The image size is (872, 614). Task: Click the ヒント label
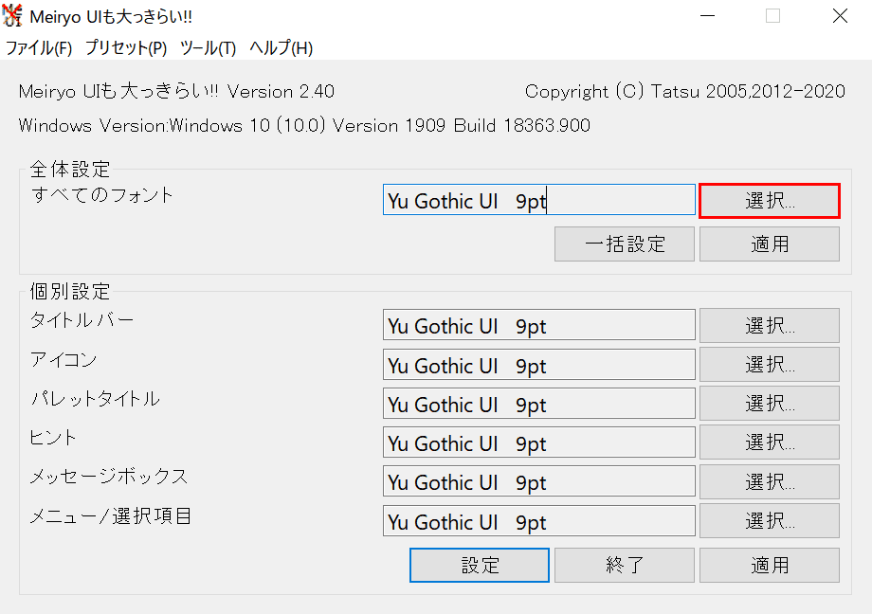click(x=53, y=437)
